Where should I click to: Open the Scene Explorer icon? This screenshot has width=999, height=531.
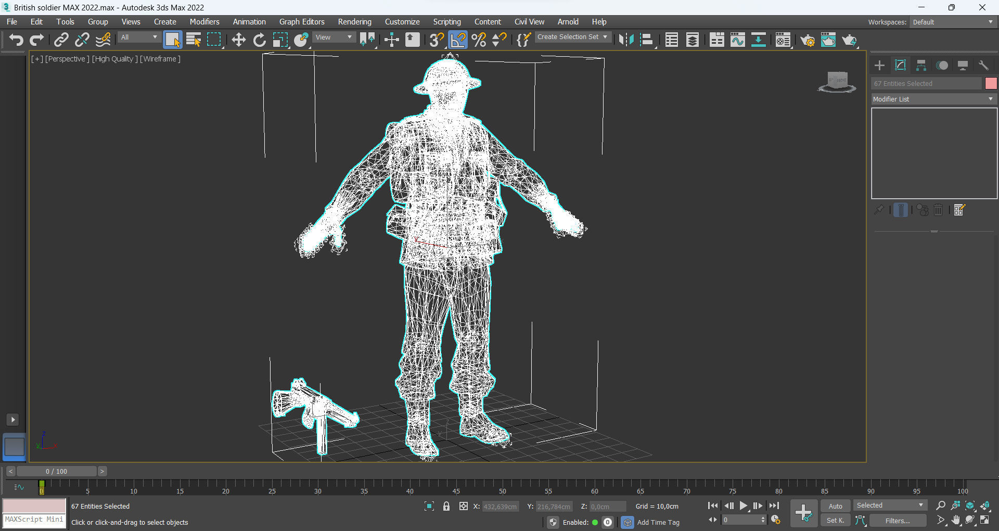click(672, 40)
